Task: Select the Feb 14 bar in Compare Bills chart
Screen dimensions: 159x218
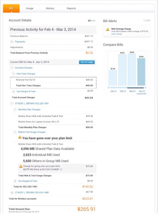Action: (x=122, y=70)
